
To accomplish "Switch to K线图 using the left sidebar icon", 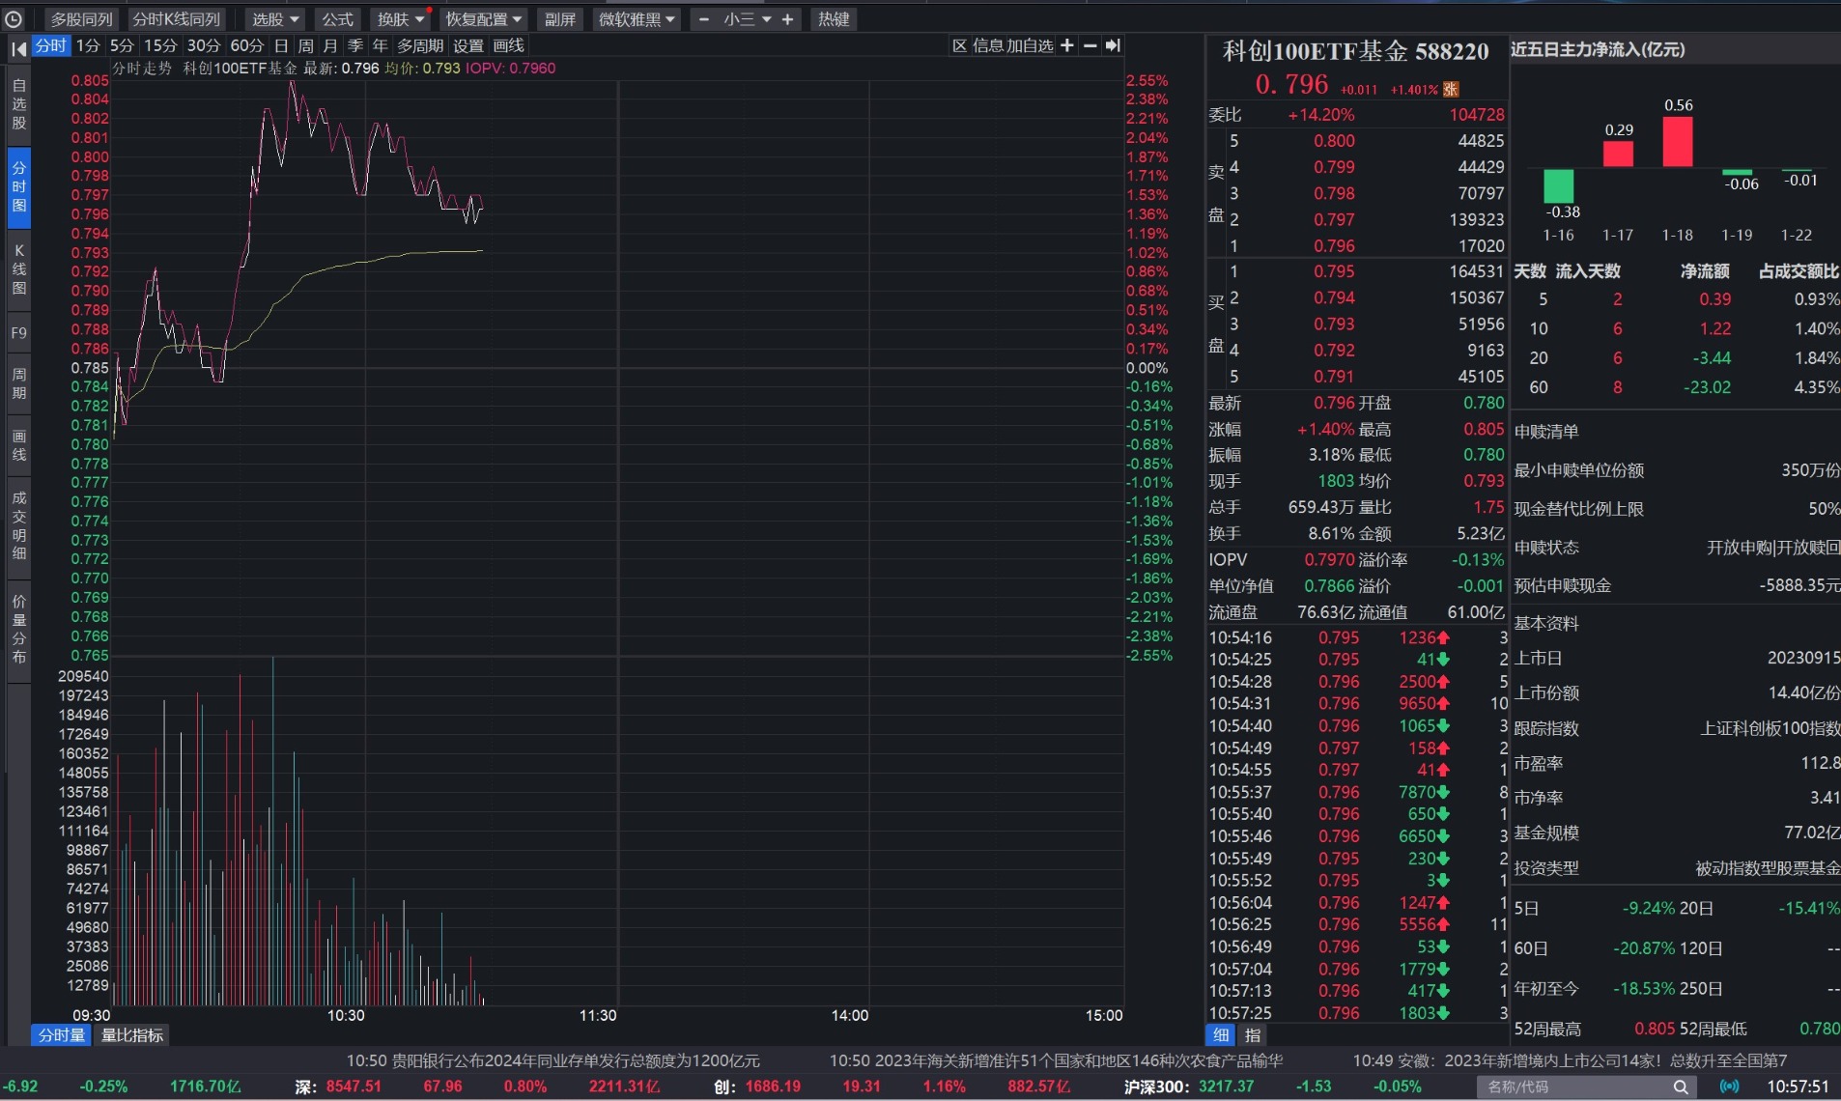I will (x=16, y=268).
